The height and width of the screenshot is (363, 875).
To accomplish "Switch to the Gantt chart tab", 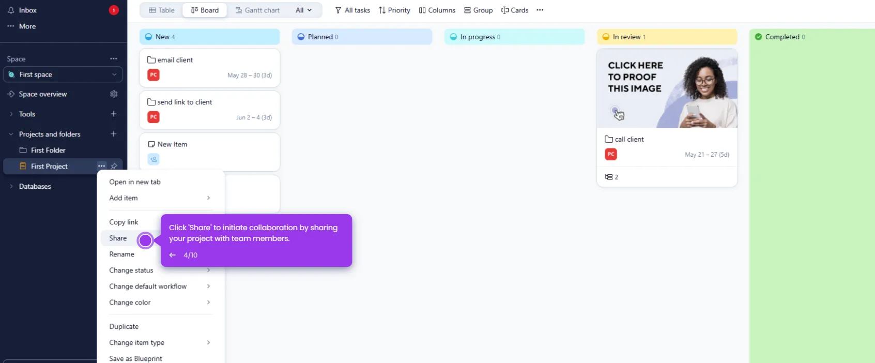I will pos(257,10).
